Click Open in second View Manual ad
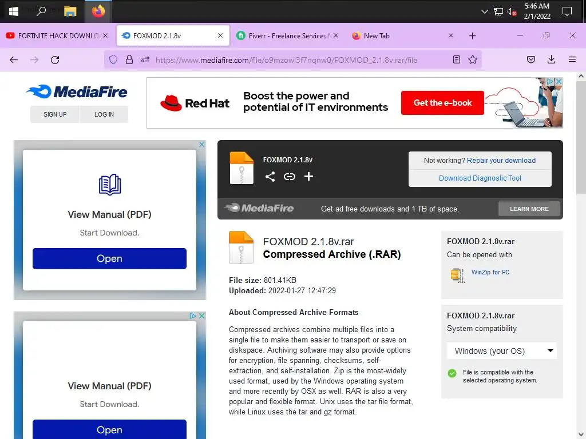Viewport: 586px width, 439px height. click(x=109, y=429)
